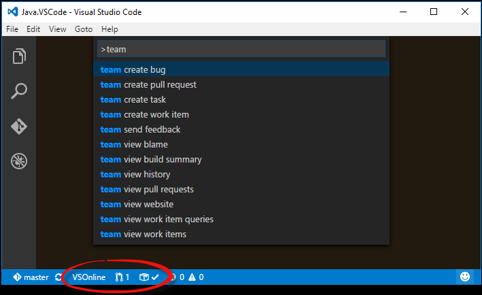Open the File menu
The width and height of the screenshot is (482, 295).
[x=12, y=29]
